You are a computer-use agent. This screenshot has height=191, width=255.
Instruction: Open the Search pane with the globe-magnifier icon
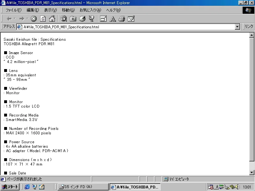tap(63, 19)
